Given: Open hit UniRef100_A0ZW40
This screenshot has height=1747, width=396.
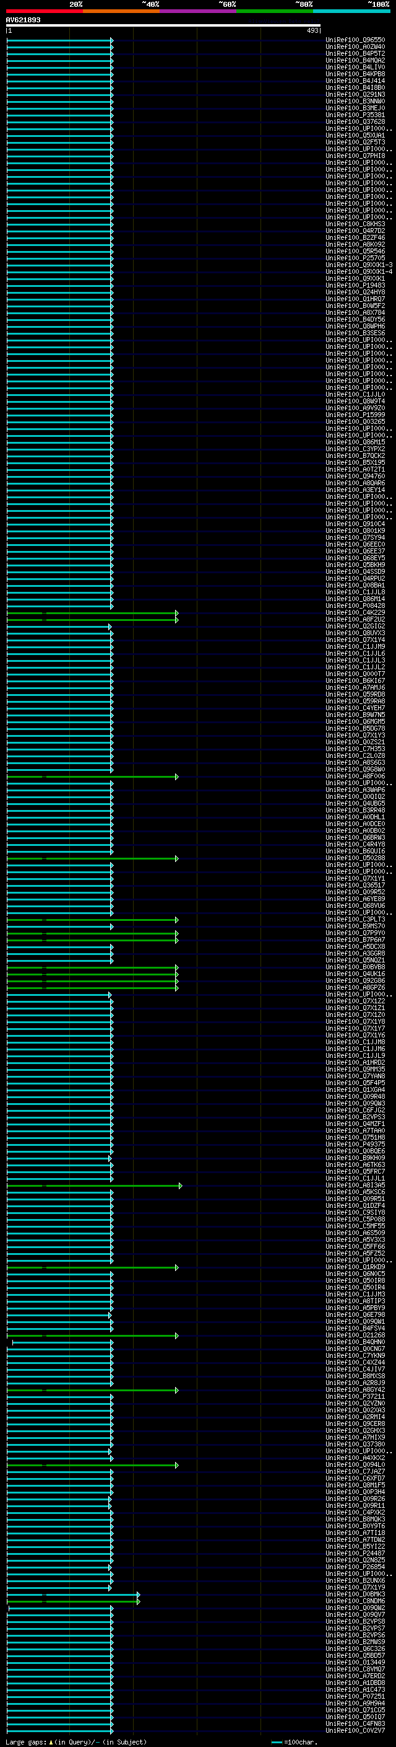Looking at the screenshot, I should pos(355,47).
